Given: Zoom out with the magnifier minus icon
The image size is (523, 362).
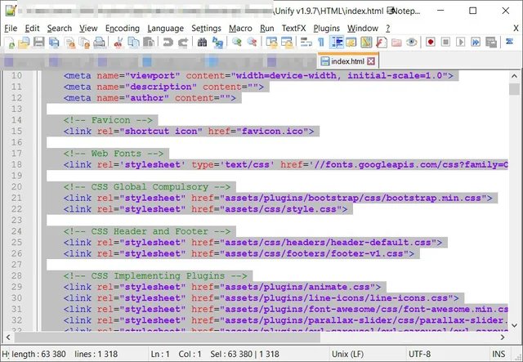Looking at the screenshot, I should click(x=252, y=42).
